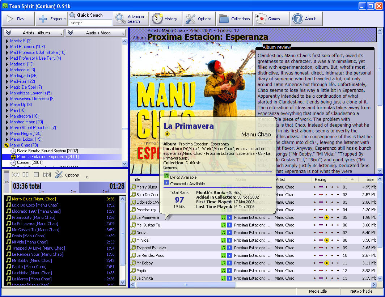Image resolution: width=385 pixels, height=297 pixels.
Task: Click lyrics icon for Mi Vida
Action: pyautogui.click(x=224, y=240)
